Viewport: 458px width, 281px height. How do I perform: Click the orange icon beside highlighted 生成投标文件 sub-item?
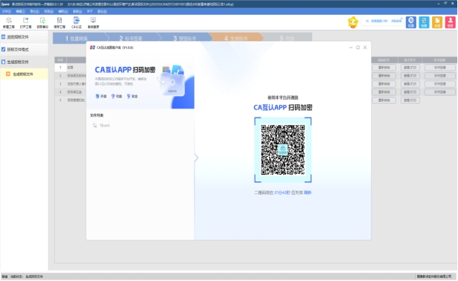pos(8,74)
